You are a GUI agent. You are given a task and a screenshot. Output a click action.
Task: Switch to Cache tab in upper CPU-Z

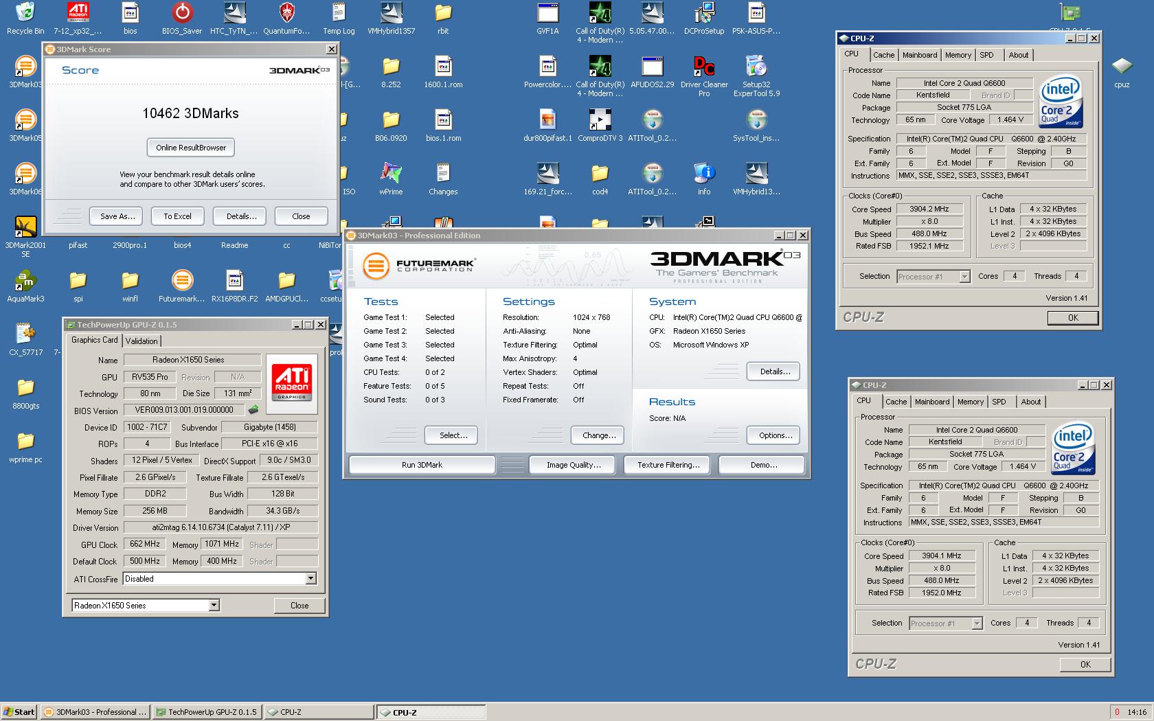click(883, 55)
